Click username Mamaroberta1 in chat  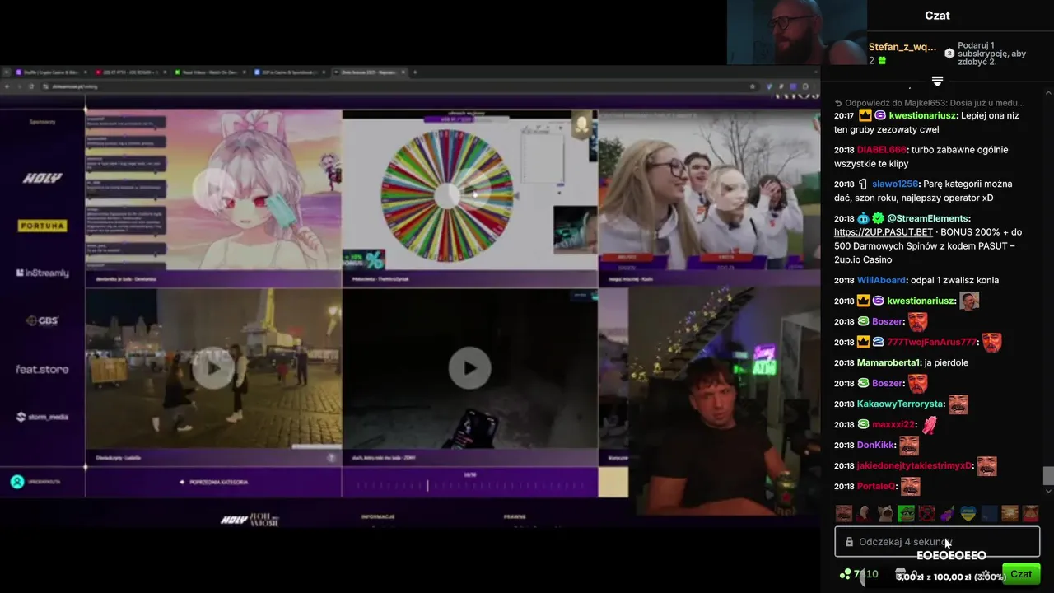pyautogui.click(x=888, y=362)
